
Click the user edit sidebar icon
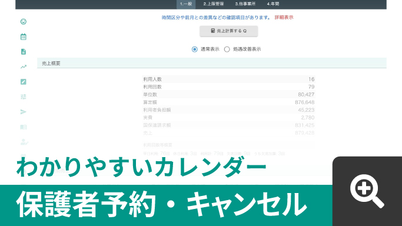(24, 142)
